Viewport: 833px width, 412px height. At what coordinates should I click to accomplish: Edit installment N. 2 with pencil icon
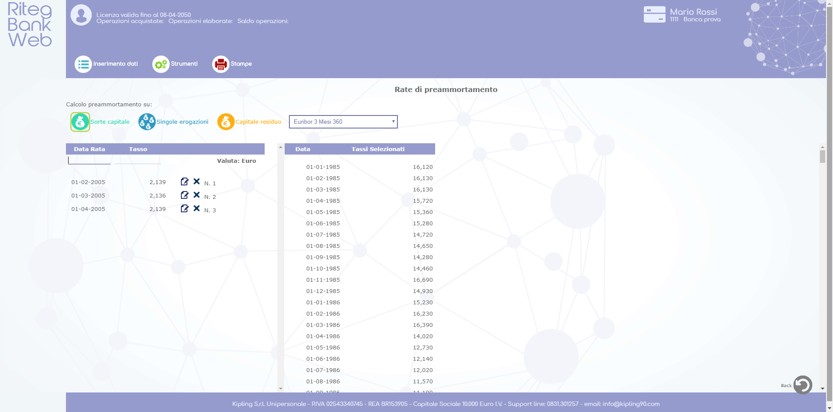(185, 195)
